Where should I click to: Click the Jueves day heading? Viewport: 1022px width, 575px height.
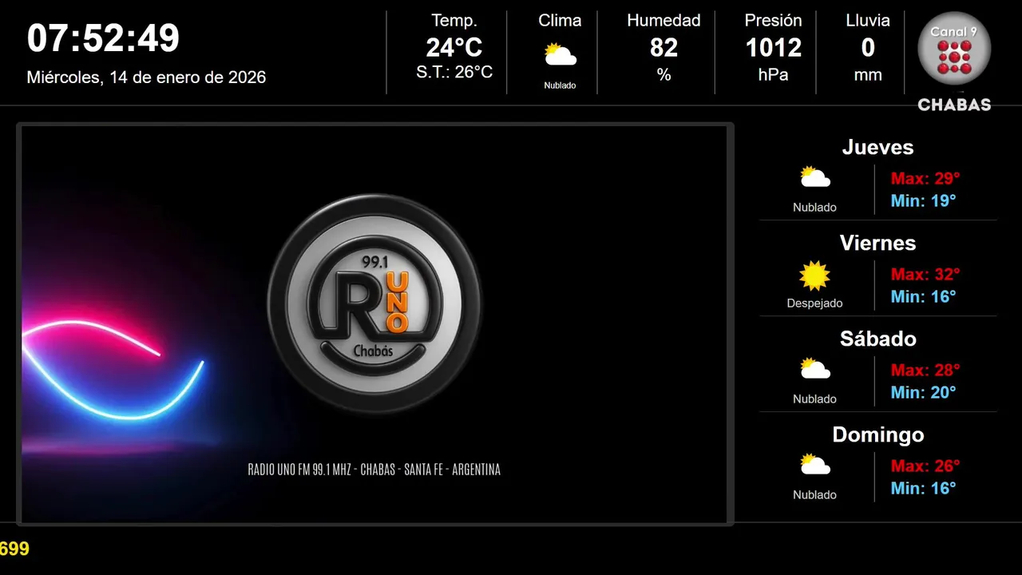(x=877, y=147)
